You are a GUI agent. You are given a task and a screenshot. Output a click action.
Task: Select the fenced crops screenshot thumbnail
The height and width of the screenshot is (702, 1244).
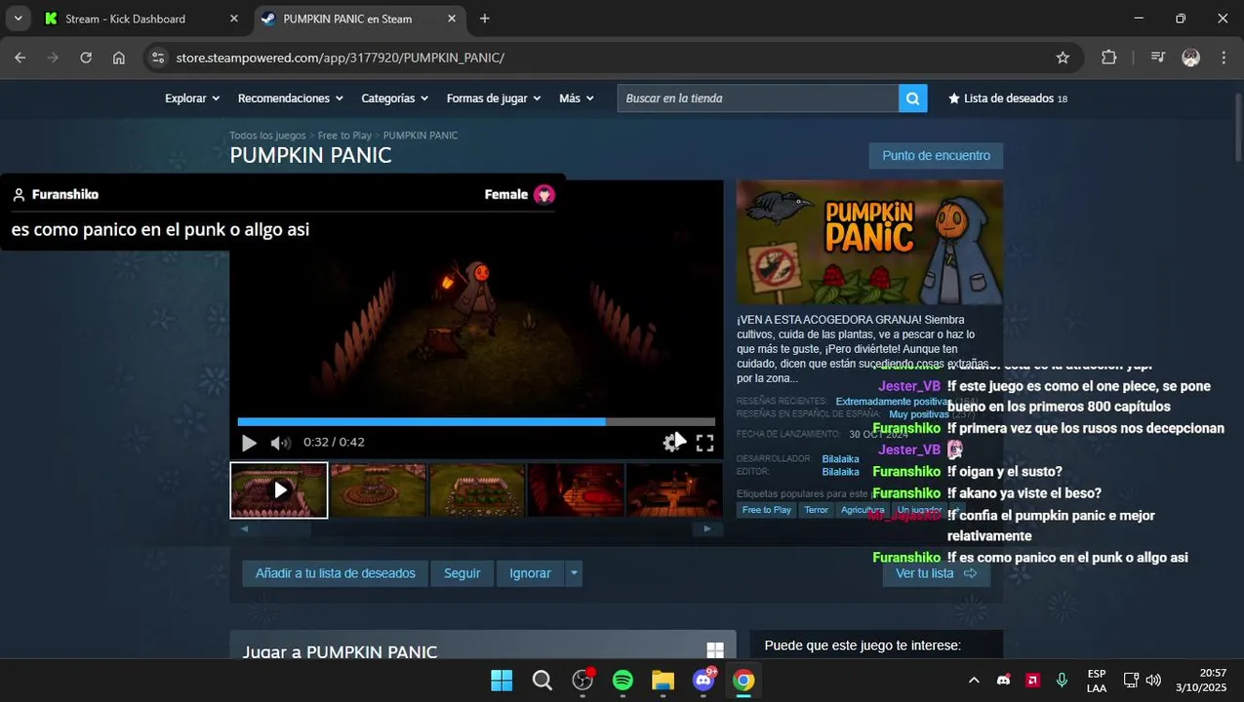pos(477,489)
